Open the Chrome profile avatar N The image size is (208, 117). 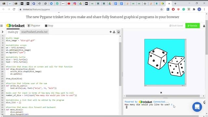(x=199, y=9)
